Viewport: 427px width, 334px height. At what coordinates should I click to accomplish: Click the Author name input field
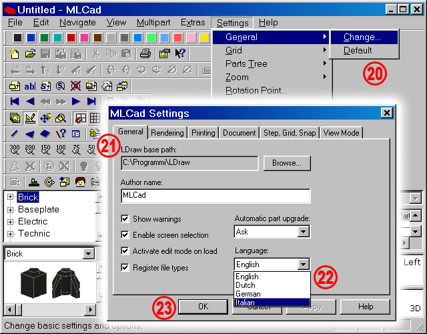[216, 196]
